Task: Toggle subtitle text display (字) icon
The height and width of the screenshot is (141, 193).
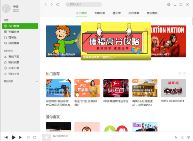Action: coord(188,137)
